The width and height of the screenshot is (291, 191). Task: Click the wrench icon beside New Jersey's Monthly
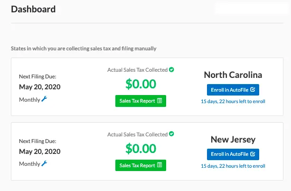(x=45, y=163)
